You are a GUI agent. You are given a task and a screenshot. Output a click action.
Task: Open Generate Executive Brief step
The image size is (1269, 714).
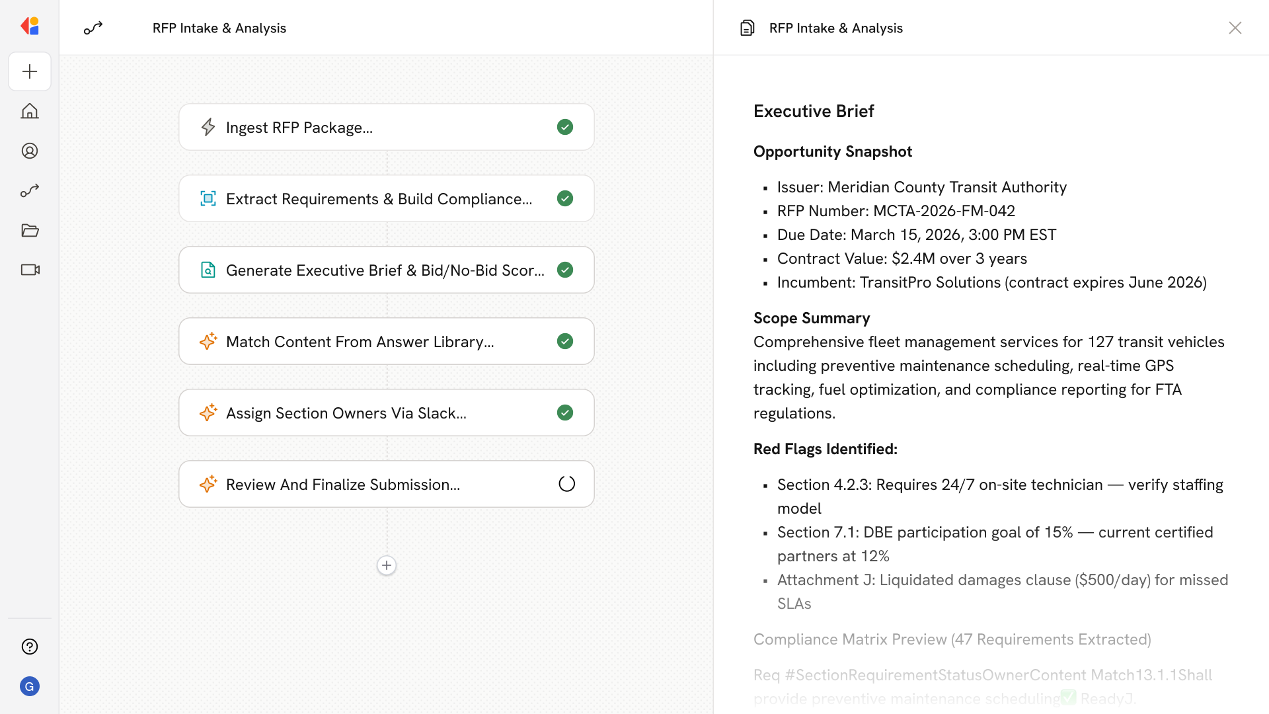pos(386,270)
